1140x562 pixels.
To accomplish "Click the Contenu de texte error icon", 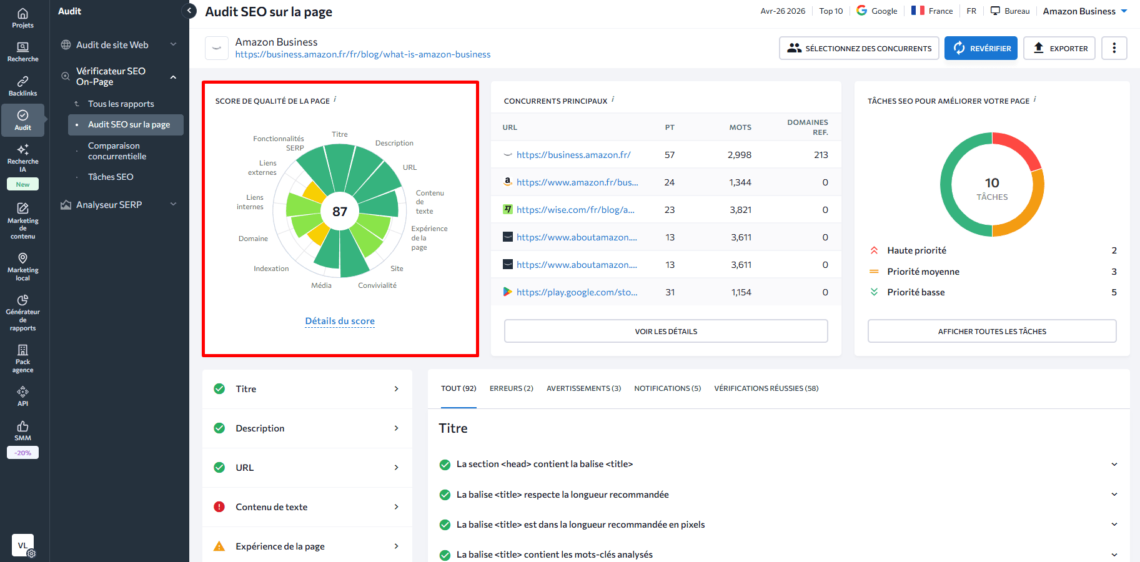I will coord(219,507).
